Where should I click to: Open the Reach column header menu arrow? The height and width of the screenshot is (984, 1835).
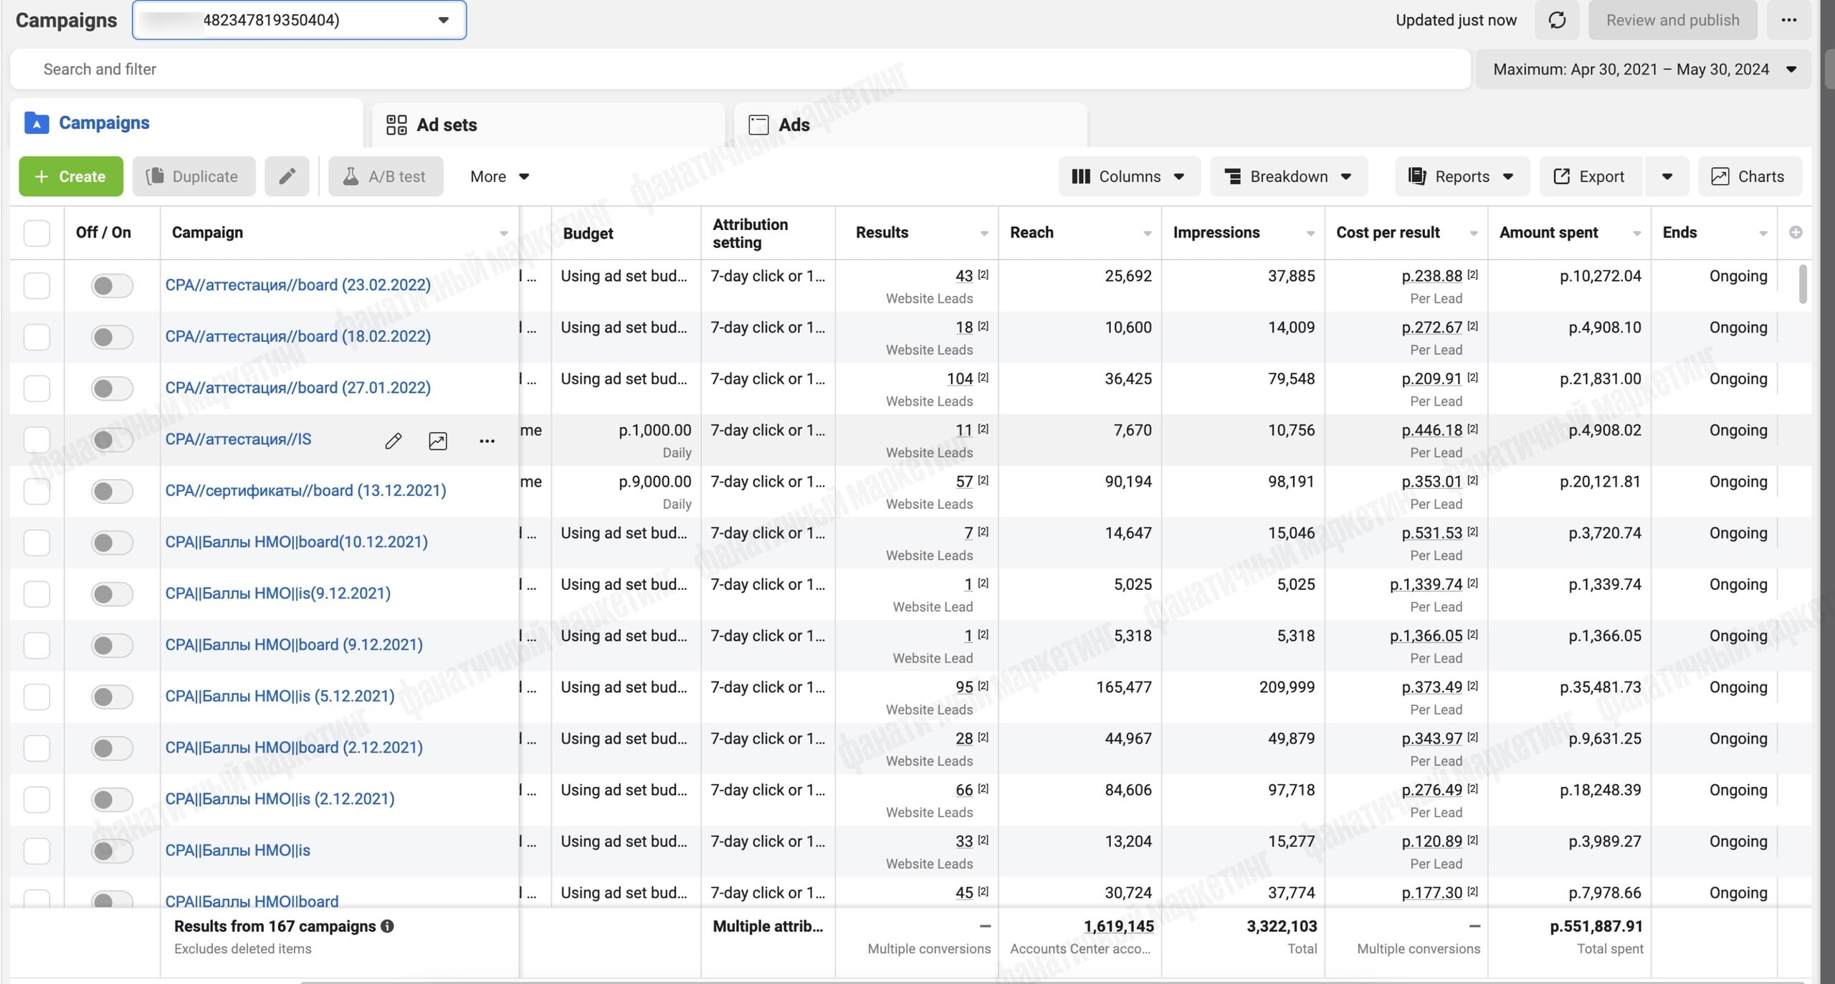[x=1148, y=234]
